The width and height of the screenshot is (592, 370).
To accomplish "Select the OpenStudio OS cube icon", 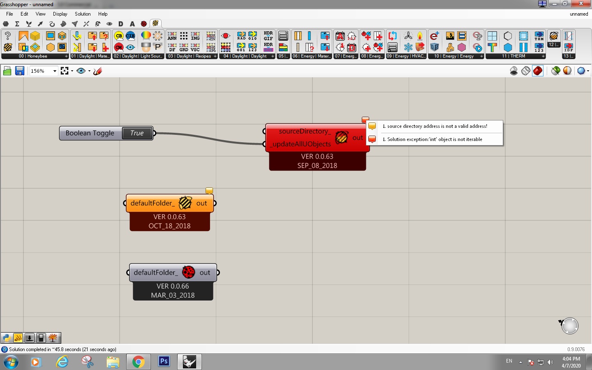I will pyautogui.click(x=435, y=47).
